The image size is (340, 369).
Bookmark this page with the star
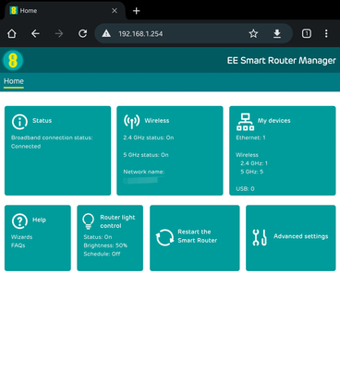click(253, 33)
